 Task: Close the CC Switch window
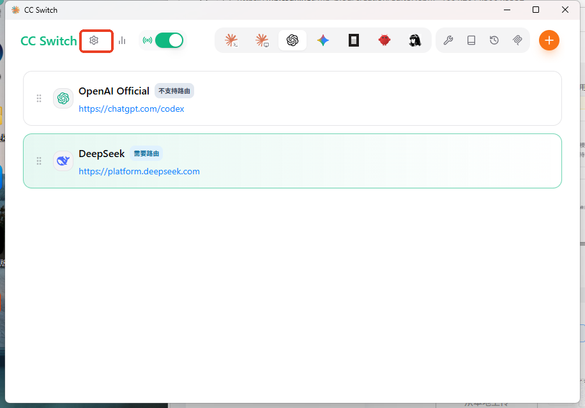pyautogui.click(x=565, y=10)
